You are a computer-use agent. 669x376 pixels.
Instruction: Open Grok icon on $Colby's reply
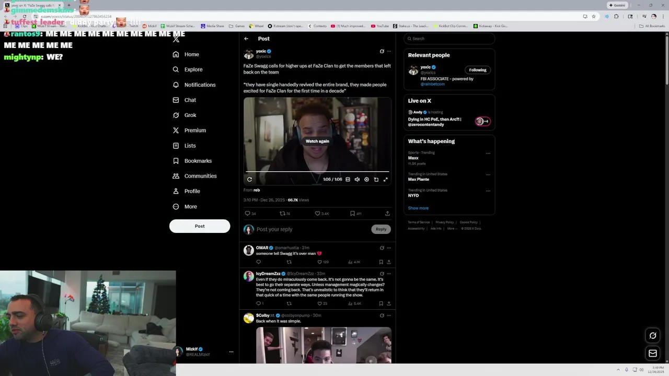[x=382, y=315]
